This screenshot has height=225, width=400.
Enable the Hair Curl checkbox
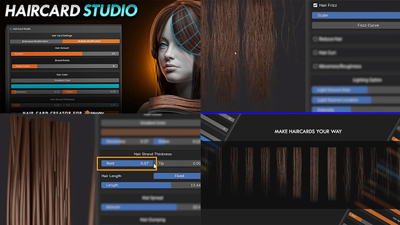pos(315,52)
